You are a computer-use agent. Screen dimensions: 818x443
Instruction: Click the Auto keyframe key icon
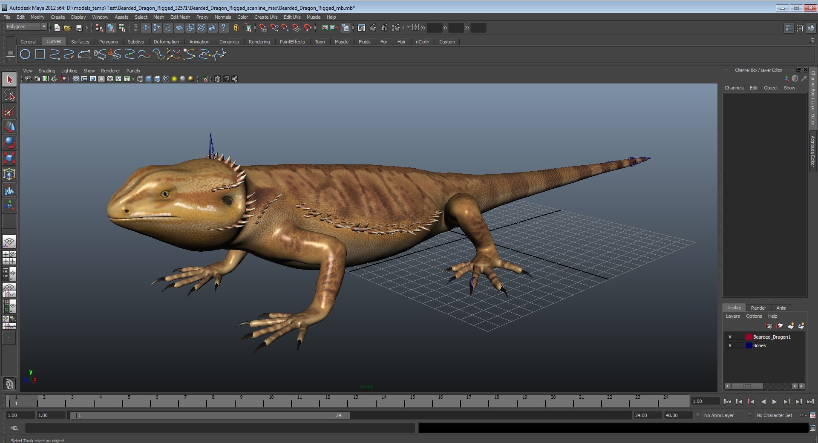pyautogui.click(x=804, y=415)
